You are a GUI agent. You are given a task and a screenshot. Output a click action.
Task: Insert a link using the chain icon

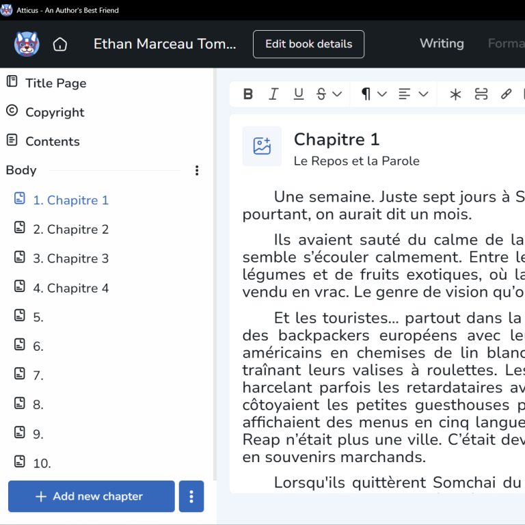coord(506,94)
